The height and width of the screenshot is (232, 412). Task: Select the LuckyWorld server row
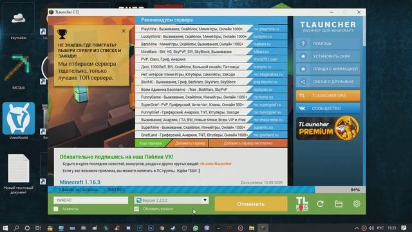coord(211,37)
